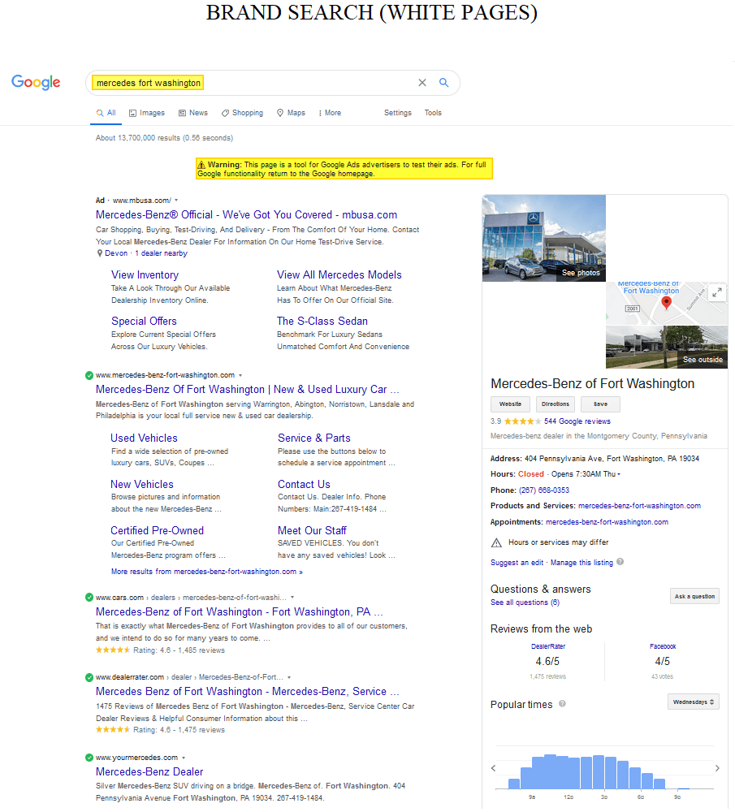Go to previous day in Popular times chart

pyautogui.click(x=493, y=768)
